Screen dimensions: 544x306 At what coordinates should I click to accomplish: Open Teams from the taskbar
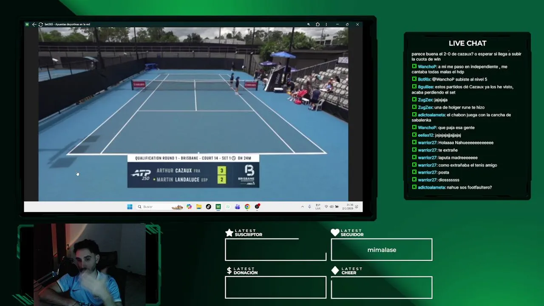237,207
